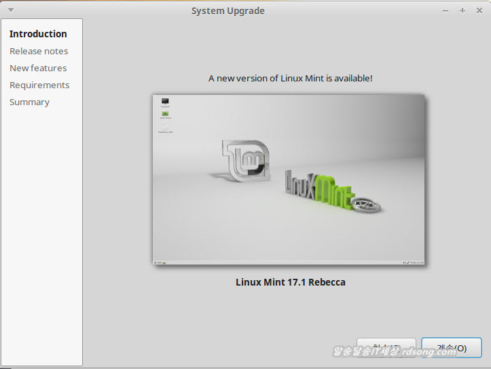The height and width of the screenshot is (369, 491).
Task: Click the green Home folder icon in preview
Action: pyautogui.click(x=165, y=115)
